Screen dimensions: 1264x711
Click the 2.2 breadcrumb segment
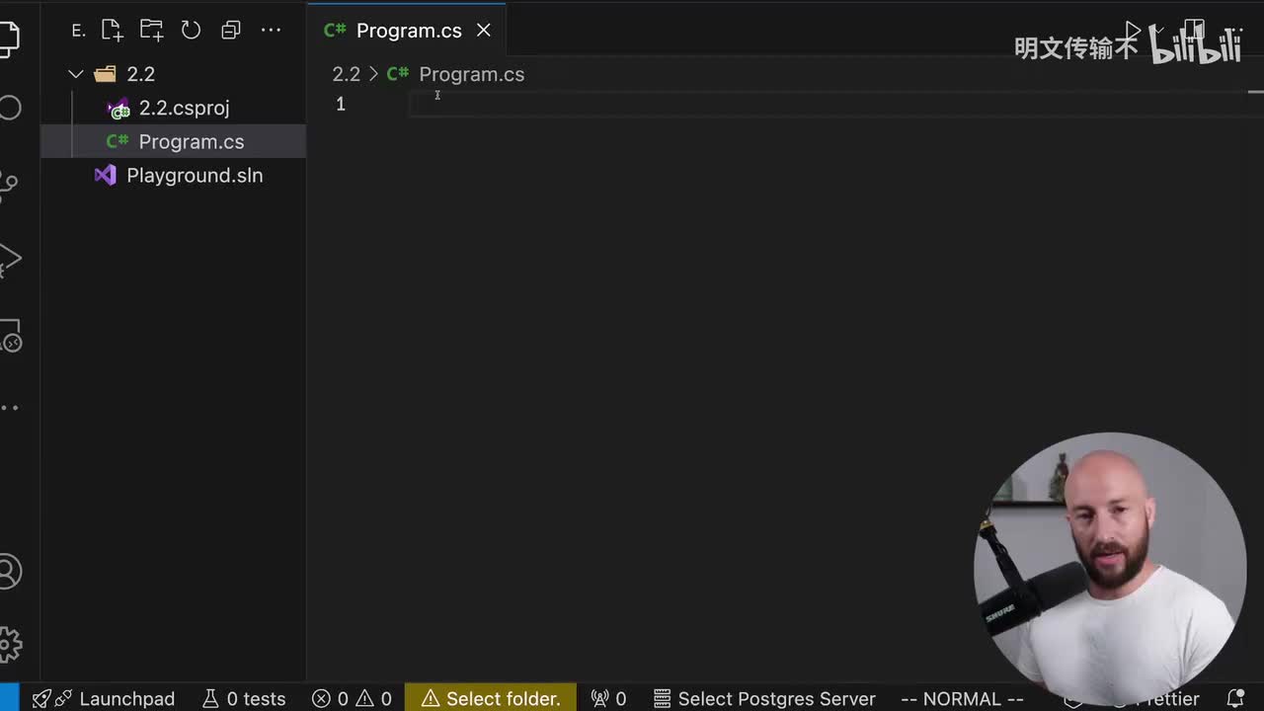coord(346,74)
